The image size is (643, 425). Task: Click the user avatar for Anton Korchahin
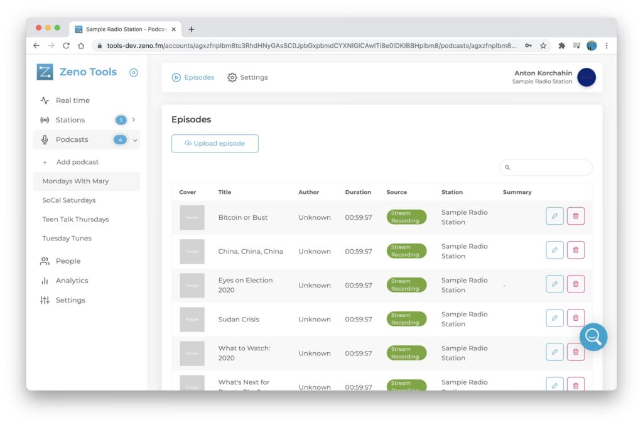(x=586, y=77)
